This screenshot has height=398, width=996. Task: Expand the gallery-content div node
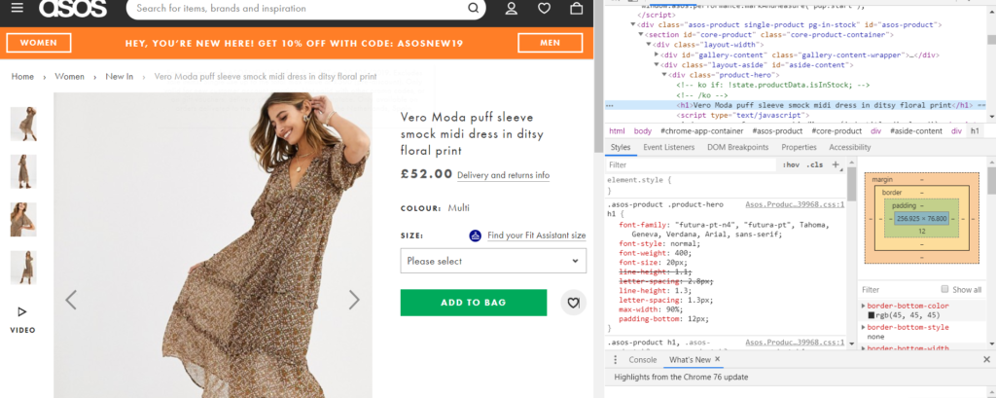coord(657,54)
